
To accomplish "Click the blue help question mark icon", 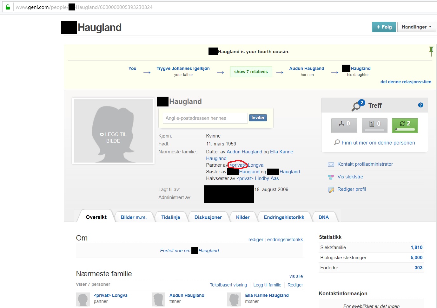I will [420, 105].
